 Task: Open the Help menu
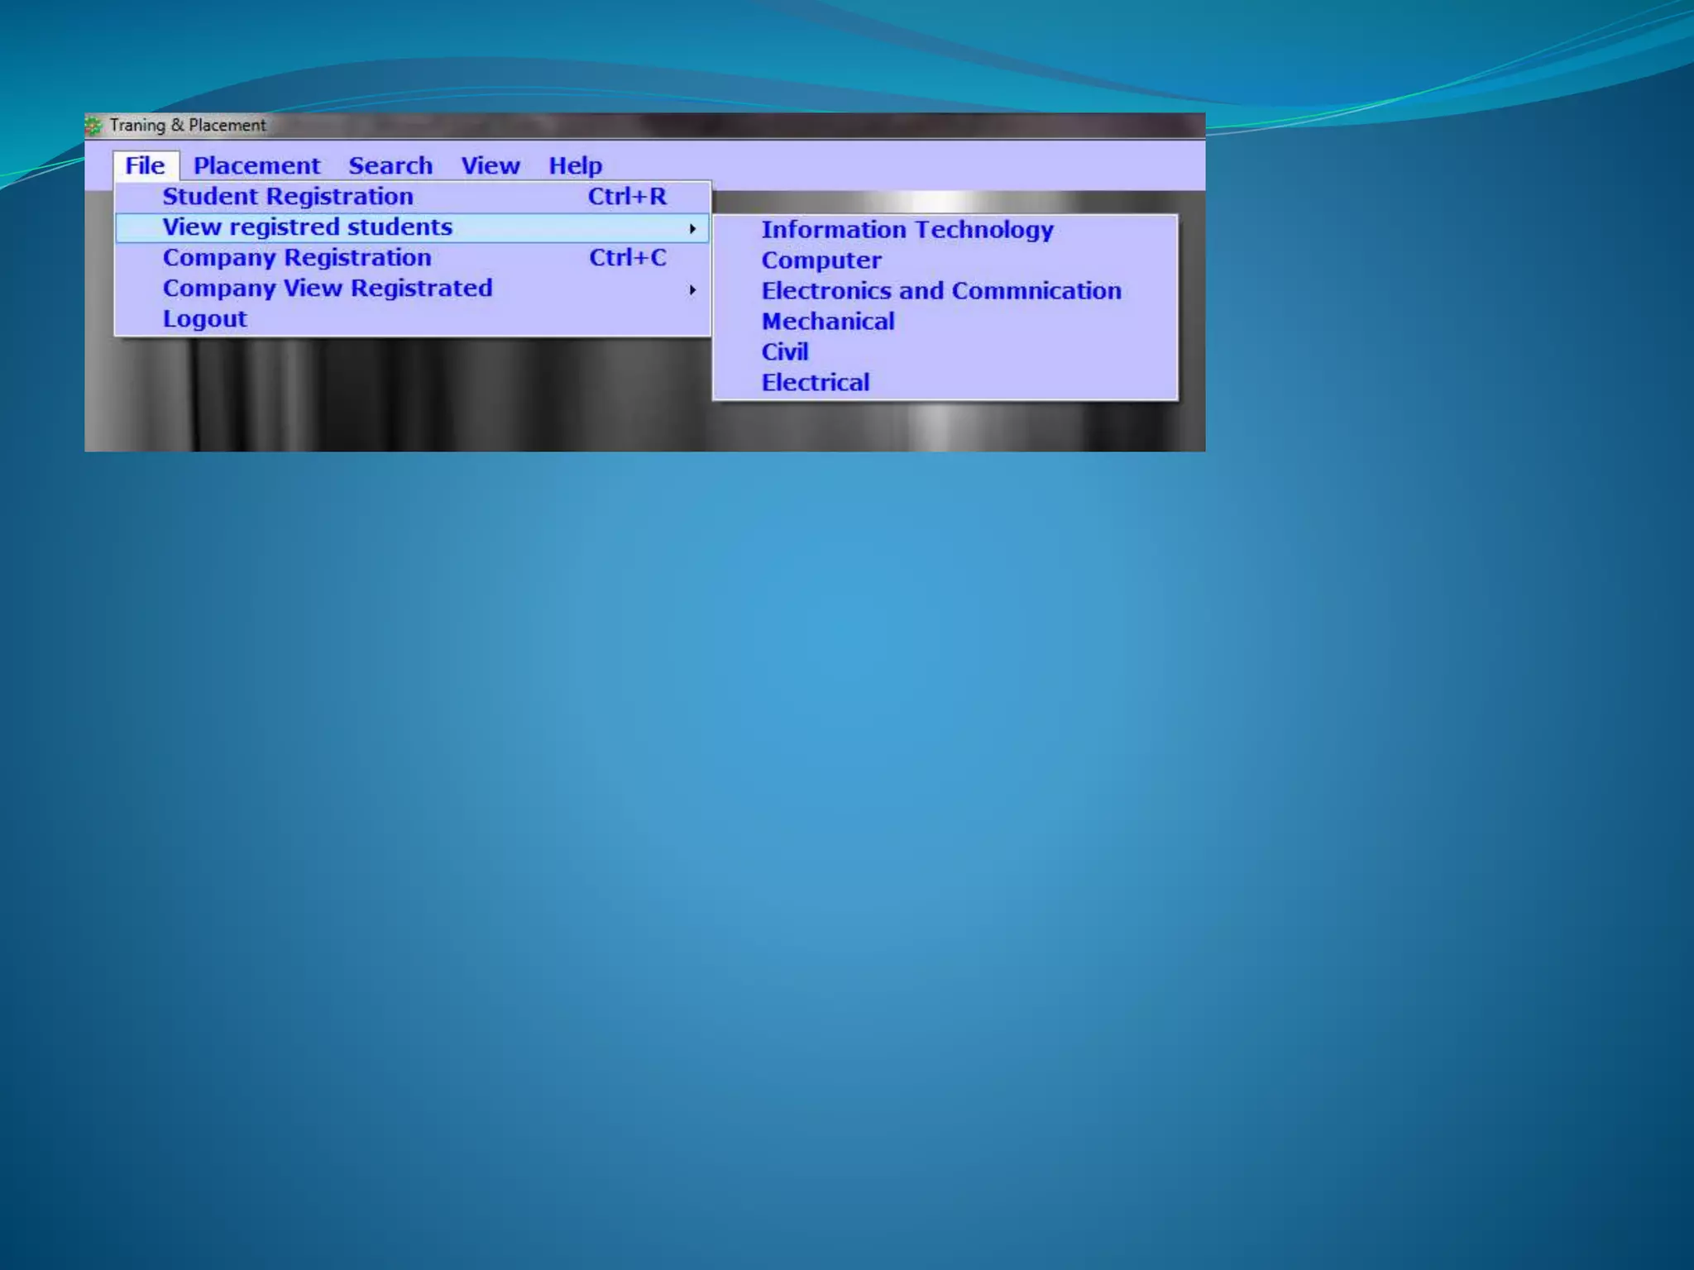576,166
